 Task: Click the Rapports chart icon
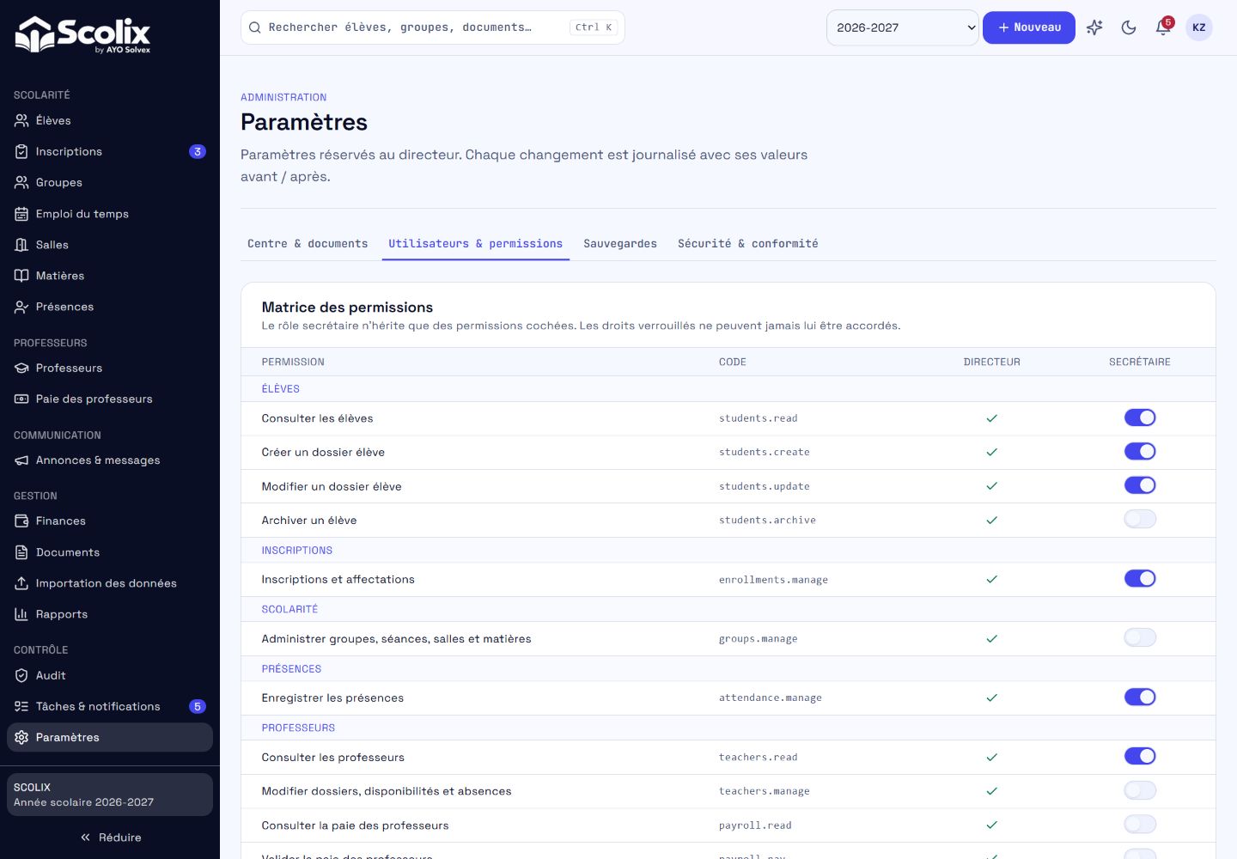[x=21, y=614]
